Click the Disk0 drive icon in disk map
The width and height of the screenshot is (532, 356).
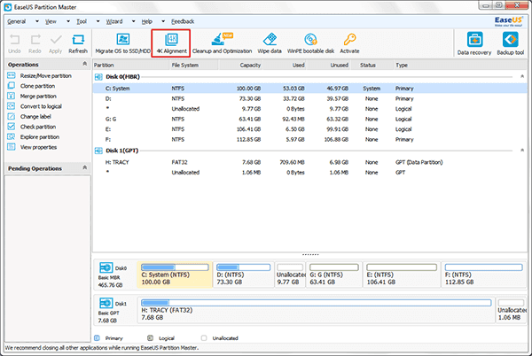point(106,267)
